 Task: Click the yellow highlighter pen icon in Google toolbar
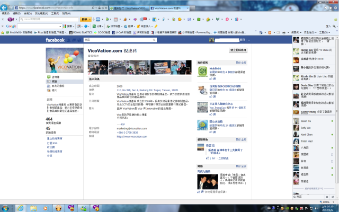click(156, 26)
